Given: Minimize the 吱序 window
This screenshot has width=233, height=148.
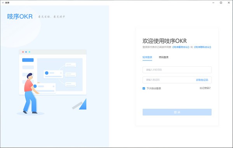Looking at the screenshot, I should tap(213, 3).
